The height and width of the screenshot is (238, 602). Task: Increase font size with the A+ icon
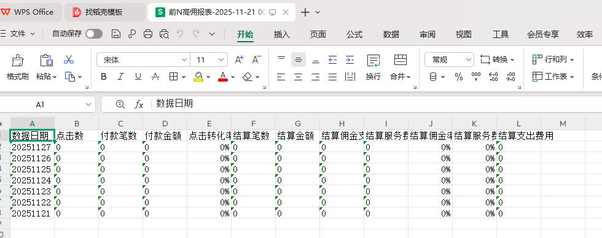(x=239, y=60)
